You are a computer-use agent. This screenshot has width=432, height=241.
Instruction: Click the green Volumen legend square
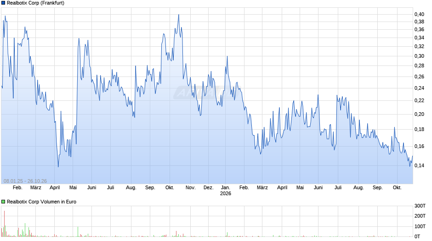click(x=3, y=202)
